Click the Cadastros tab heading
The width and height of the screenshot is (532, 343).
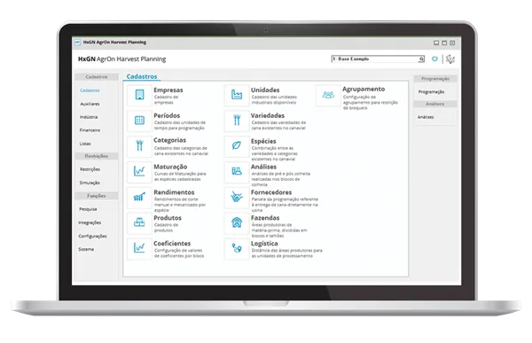point(142,77)
